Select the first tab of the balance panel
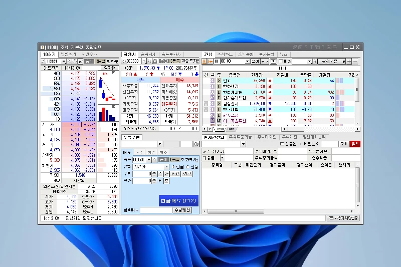401x267 pixels. click(x=214, y=137)
